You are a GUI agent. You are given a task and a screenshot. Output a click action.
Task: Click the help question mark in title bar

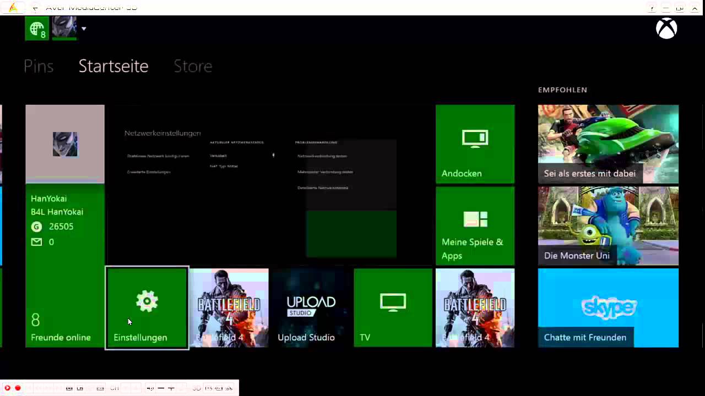pyautogui.click(x=652, y=8)
